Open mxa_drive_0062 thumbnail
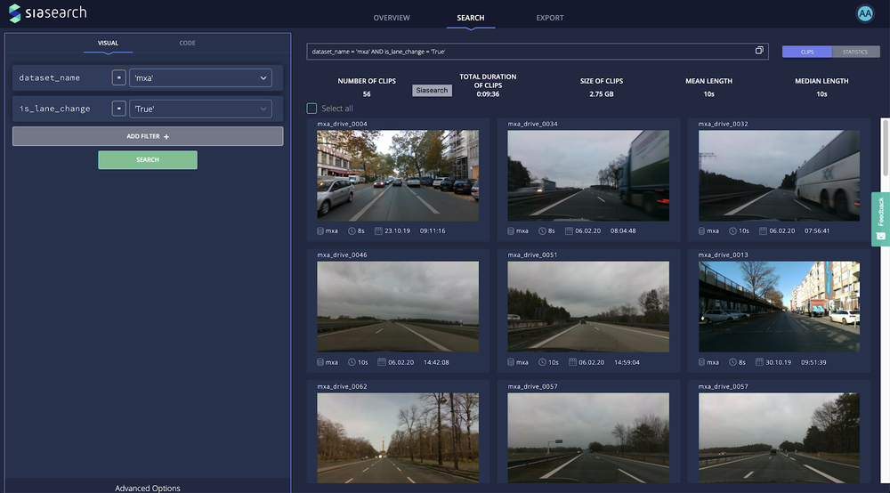Screen dimensions: 890x493 click(397, 438)
